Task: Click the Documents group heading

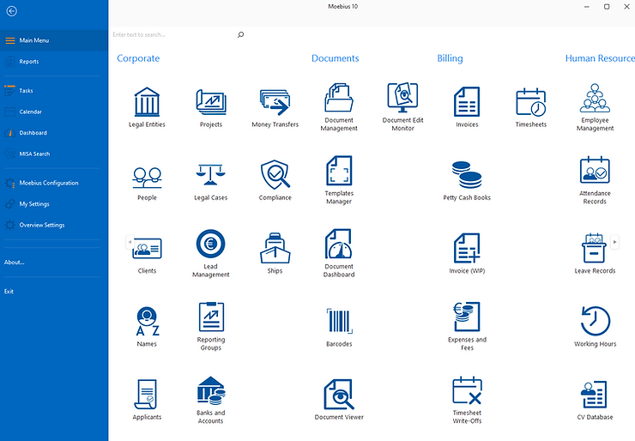Action: click(336, 58)
